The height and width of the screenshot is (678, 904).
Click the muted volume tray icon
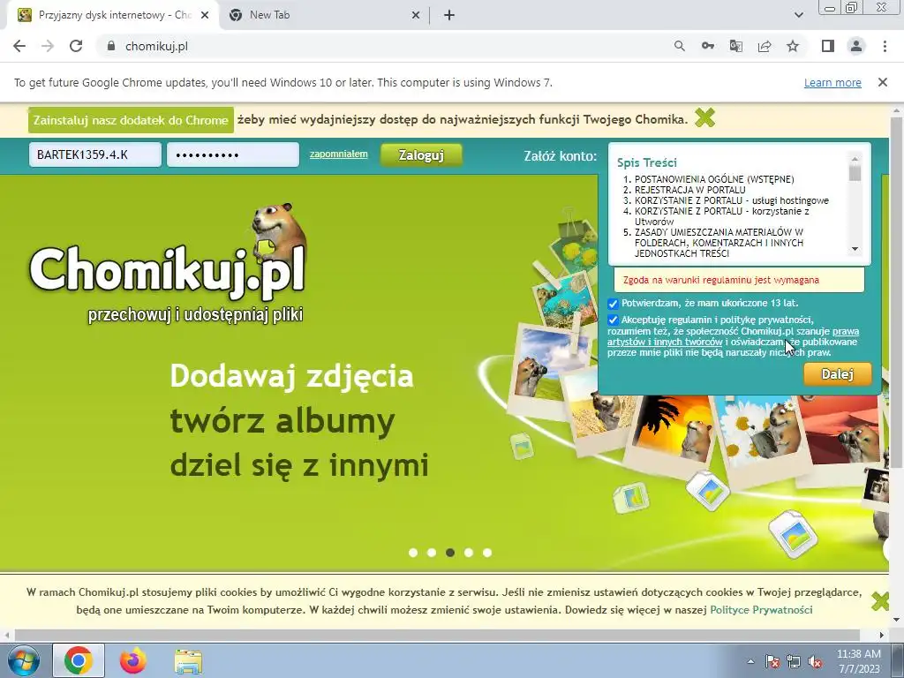tap(815, 661)
